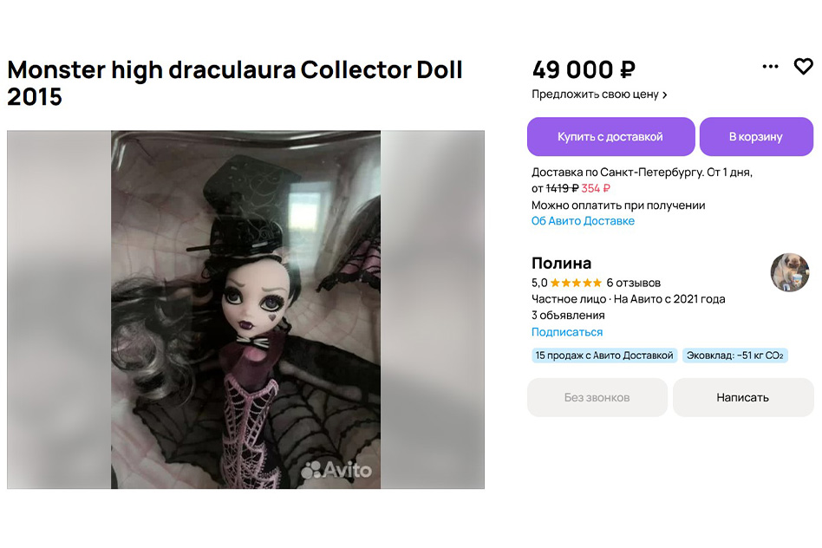Open the Draculaura doll main photo
Screen dimensions: 822x548
246,310
